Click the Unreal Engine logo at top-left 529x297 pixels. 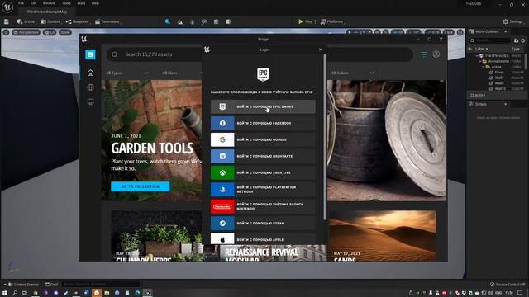[x=7, y=7]
